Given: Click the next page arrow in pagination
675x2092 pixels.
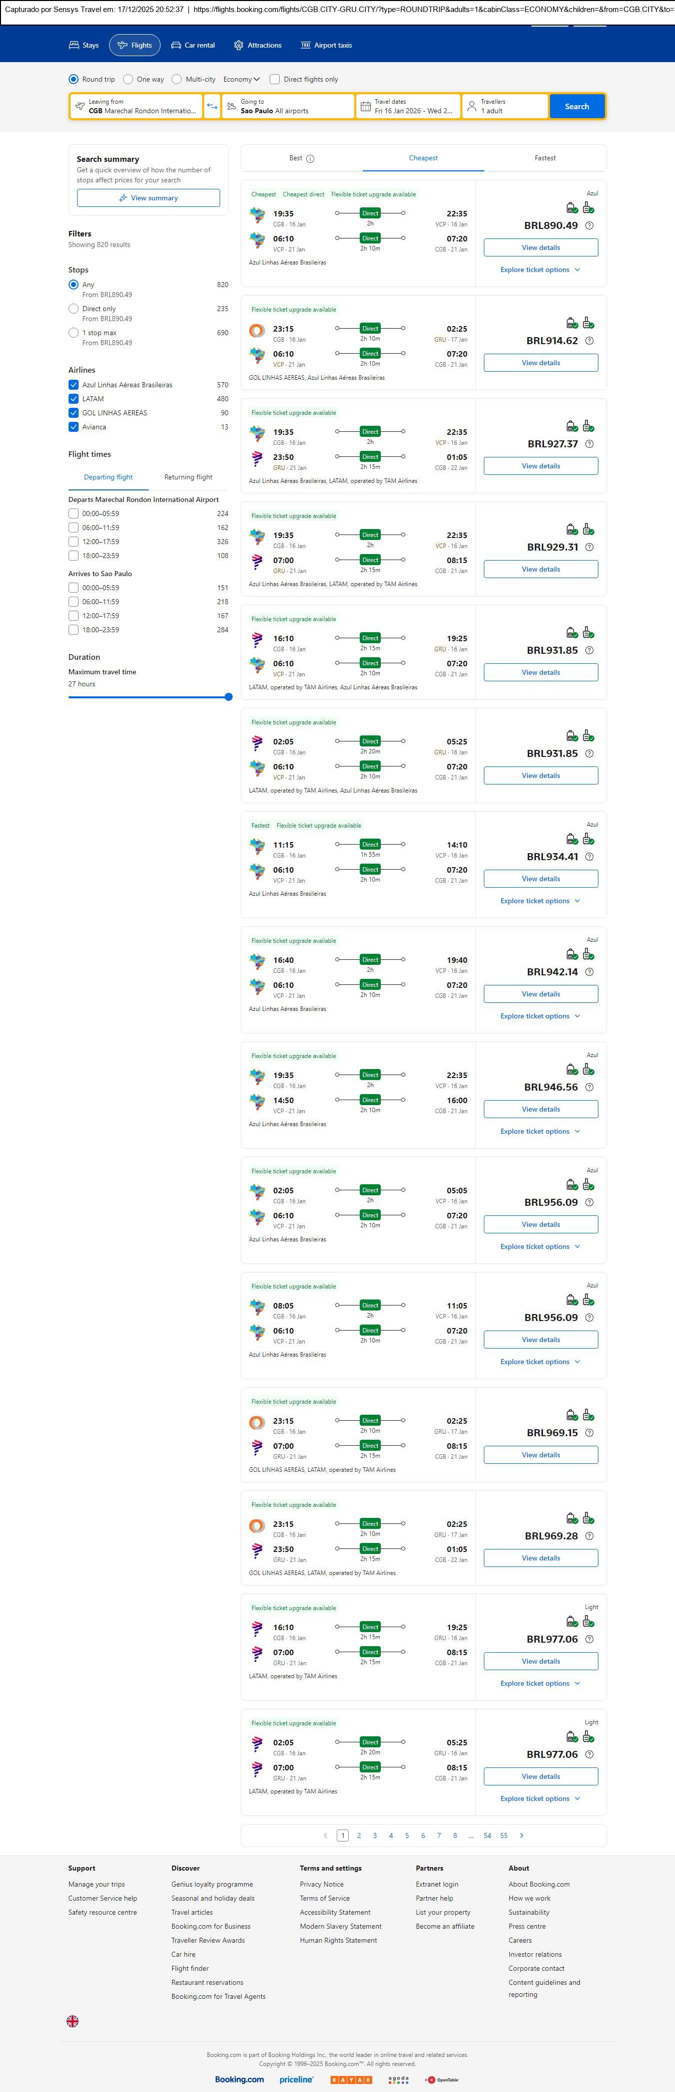Looking at the screenshot, I should pyautogui.click(x=521, y=1836).
